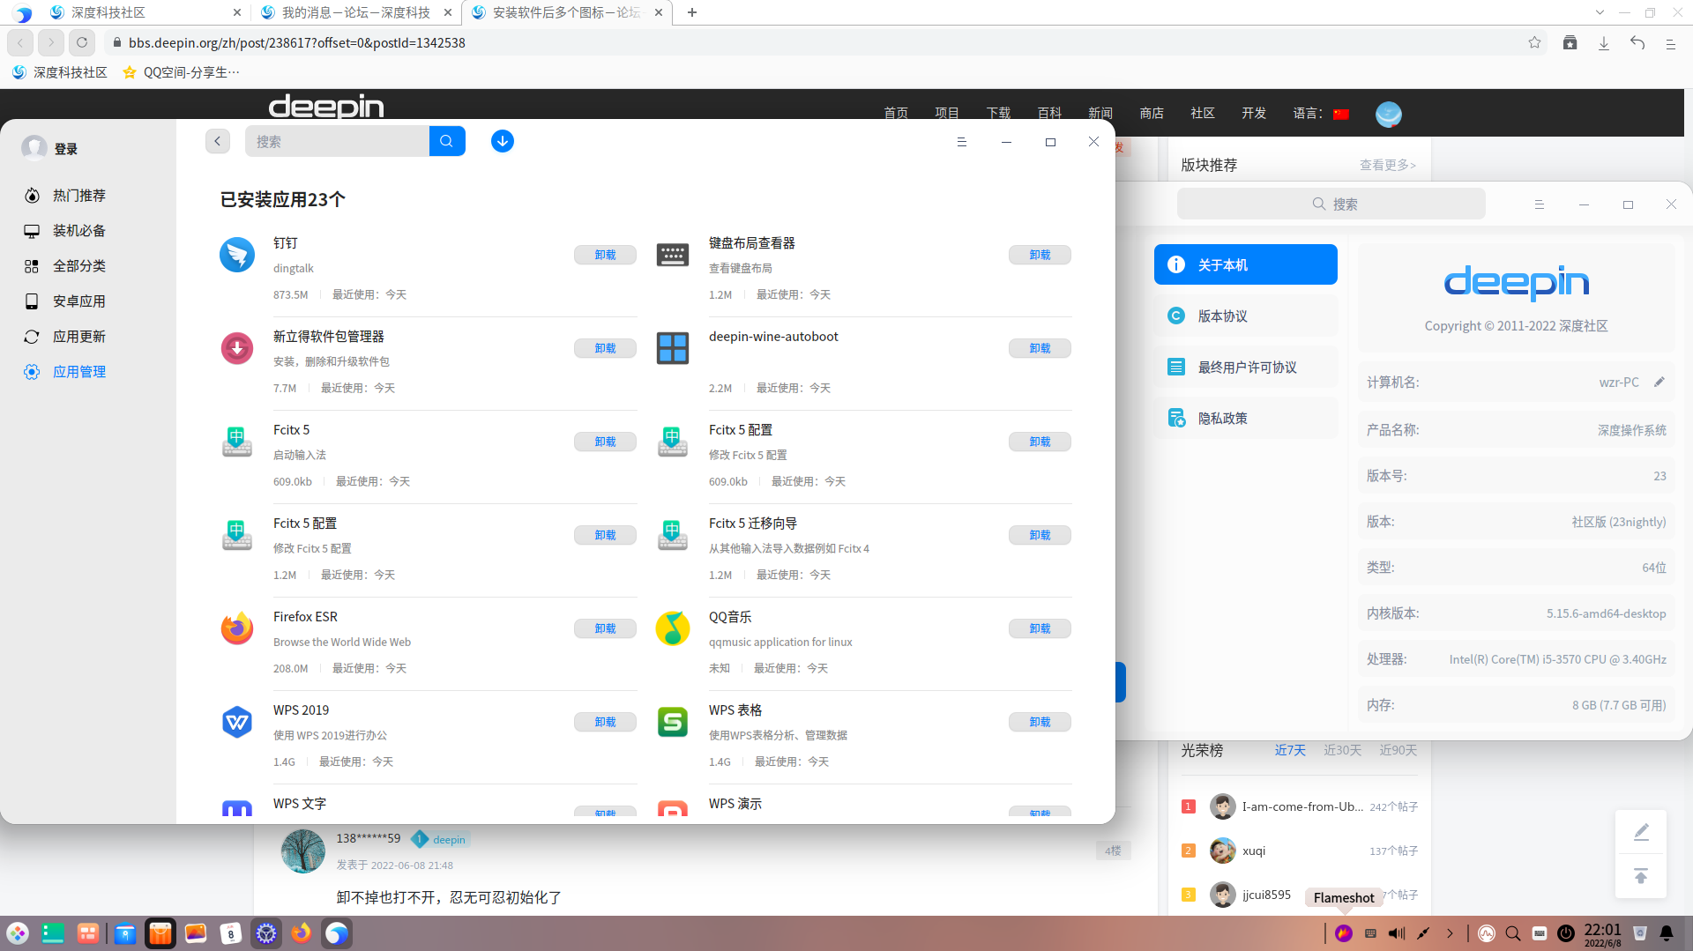
Task: Click the Intel(R) Core(TM) i5-3570 processor text
Action: coord(1557,659)
